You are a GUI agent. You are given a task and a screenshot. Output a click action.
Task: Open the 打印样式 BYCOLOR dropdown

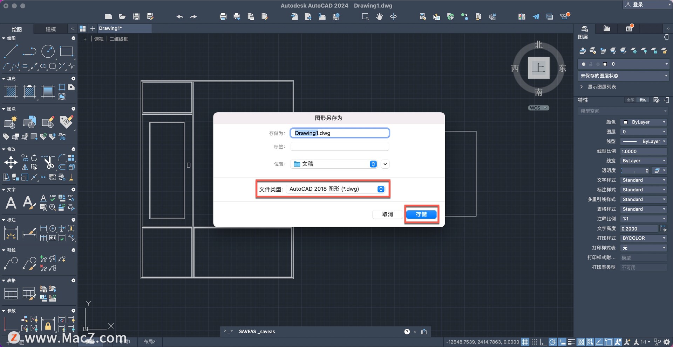644,238
